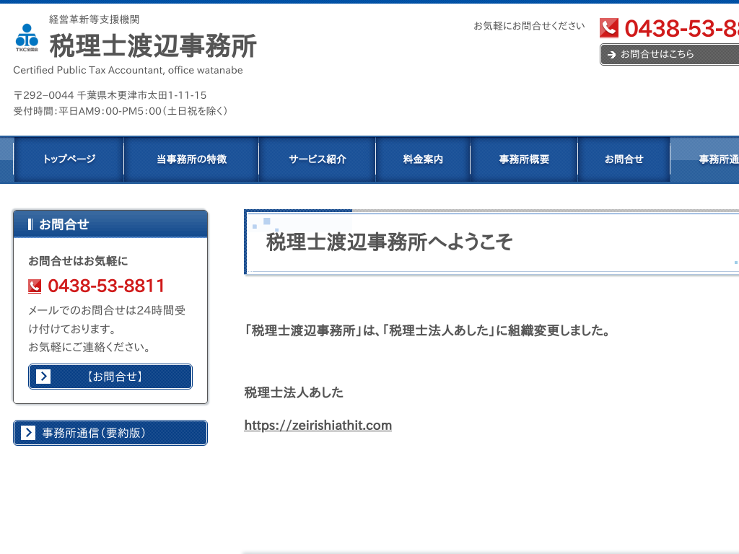Click the 受付時間 business hours line
Viewport: 739px width, 554px height.
121,111
